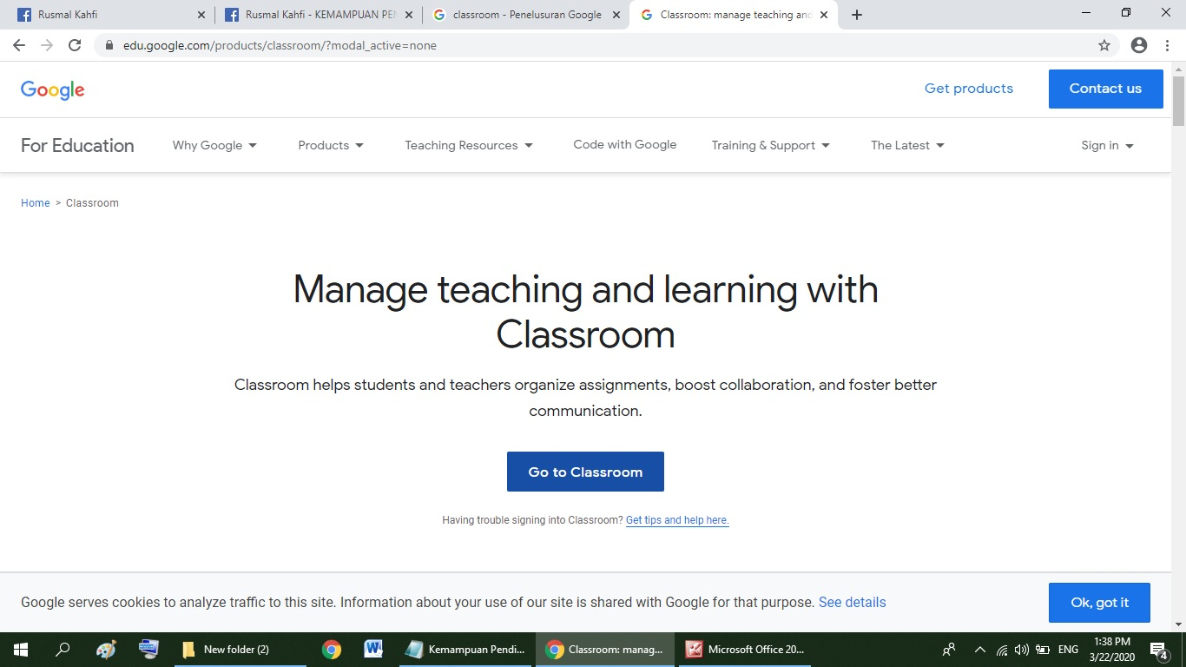Click the browser back arrow
Screen dimensions: 1186x667
pyautogui.click(x=19, y=45)
